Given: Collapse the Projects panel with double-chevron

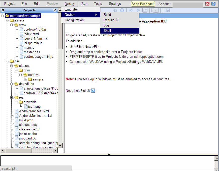Looking at the screenshot, I should [3, 10].
